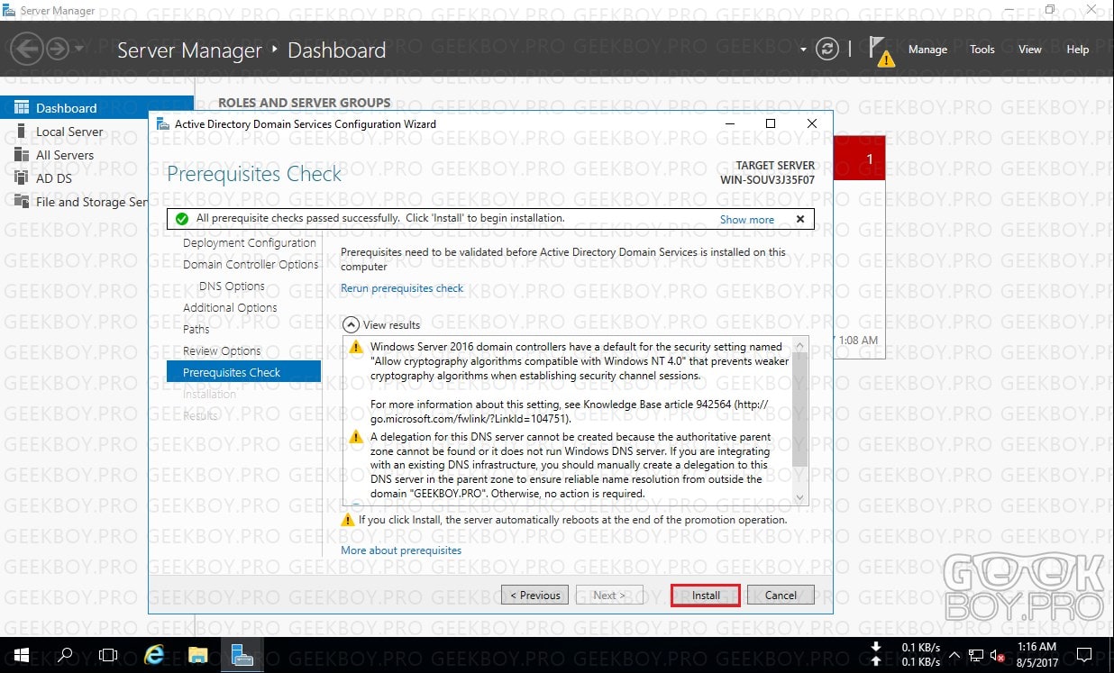This screenshot has width=1114, height=673.
Task: Dismiss the prerequisite passed notification bar
Action: tap(799, 219)
